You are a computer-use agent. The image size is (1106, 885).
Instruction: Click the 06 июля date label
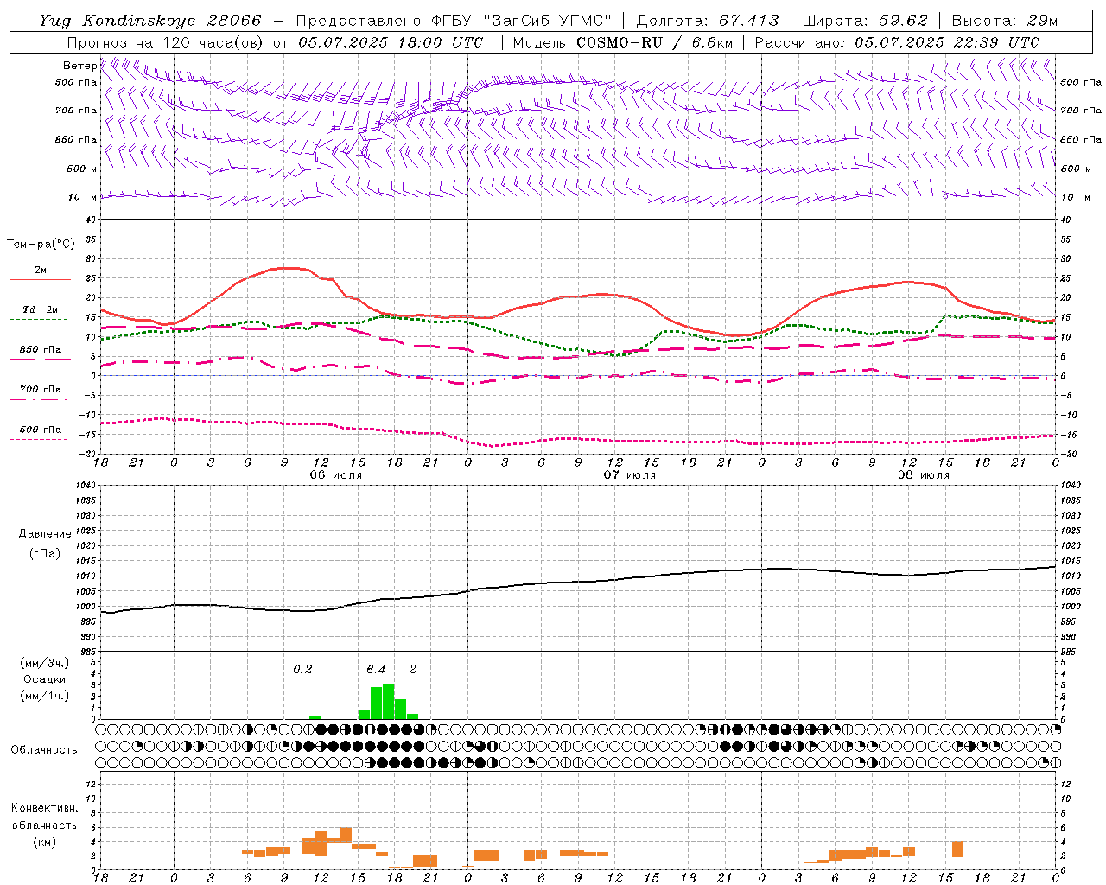[336, 475]
